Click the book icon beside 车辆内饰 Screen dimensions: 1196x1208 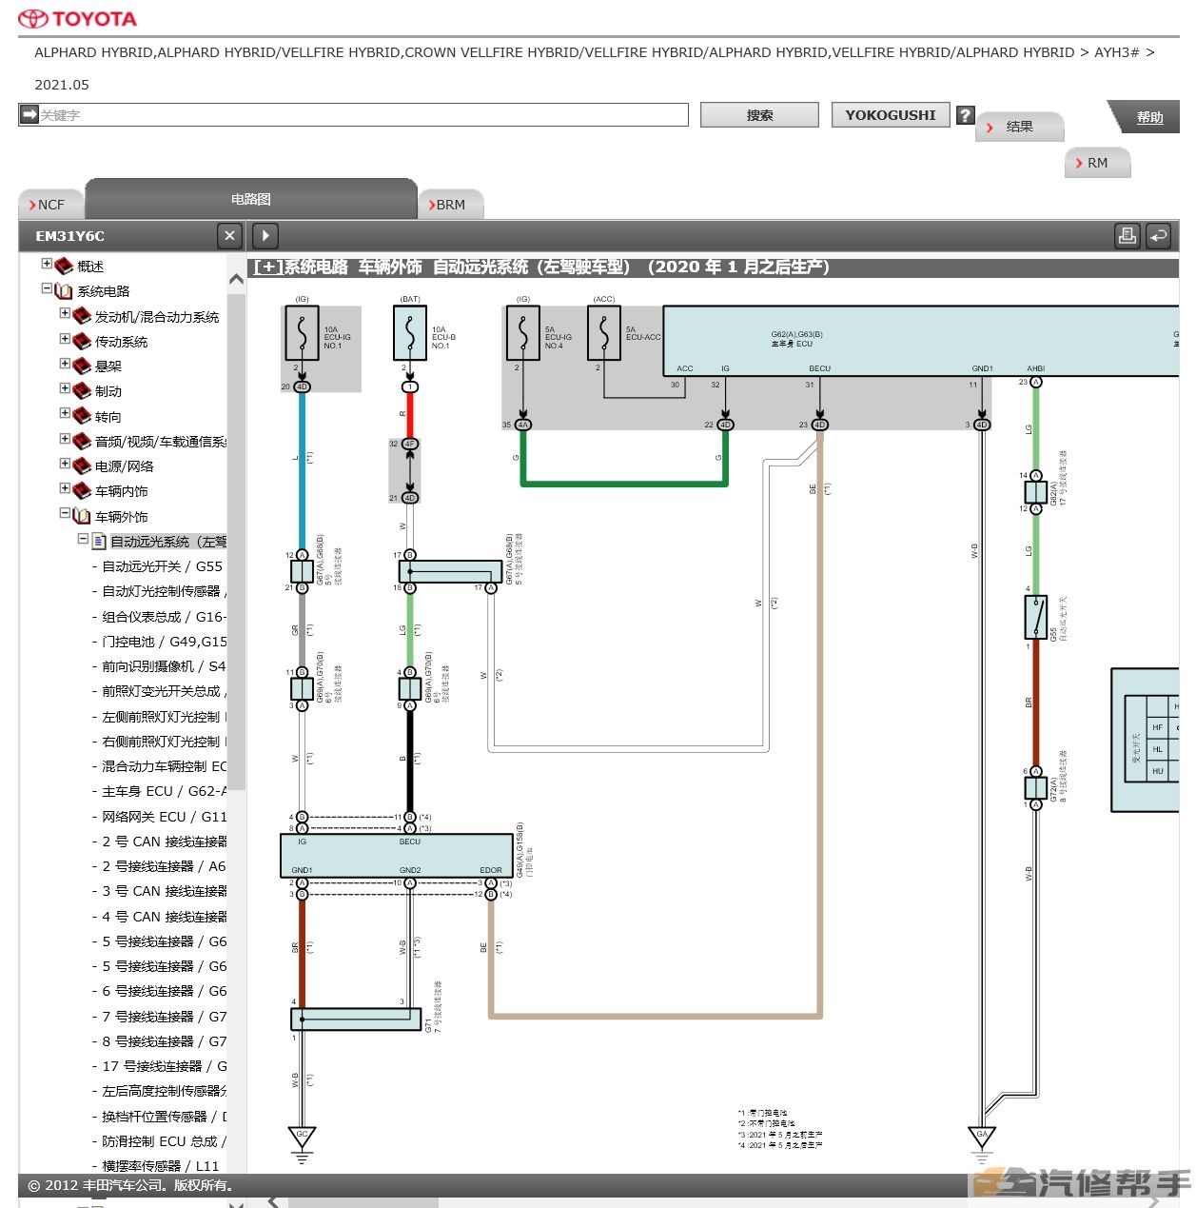pos(82,489)
